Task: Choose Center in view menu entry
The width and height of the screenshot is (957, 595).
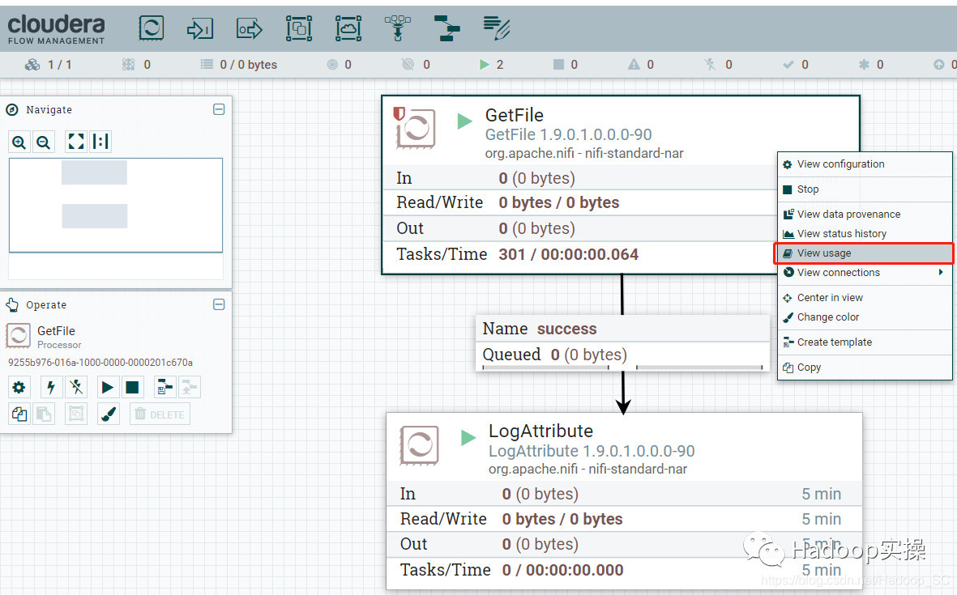Action: [865, 298]
